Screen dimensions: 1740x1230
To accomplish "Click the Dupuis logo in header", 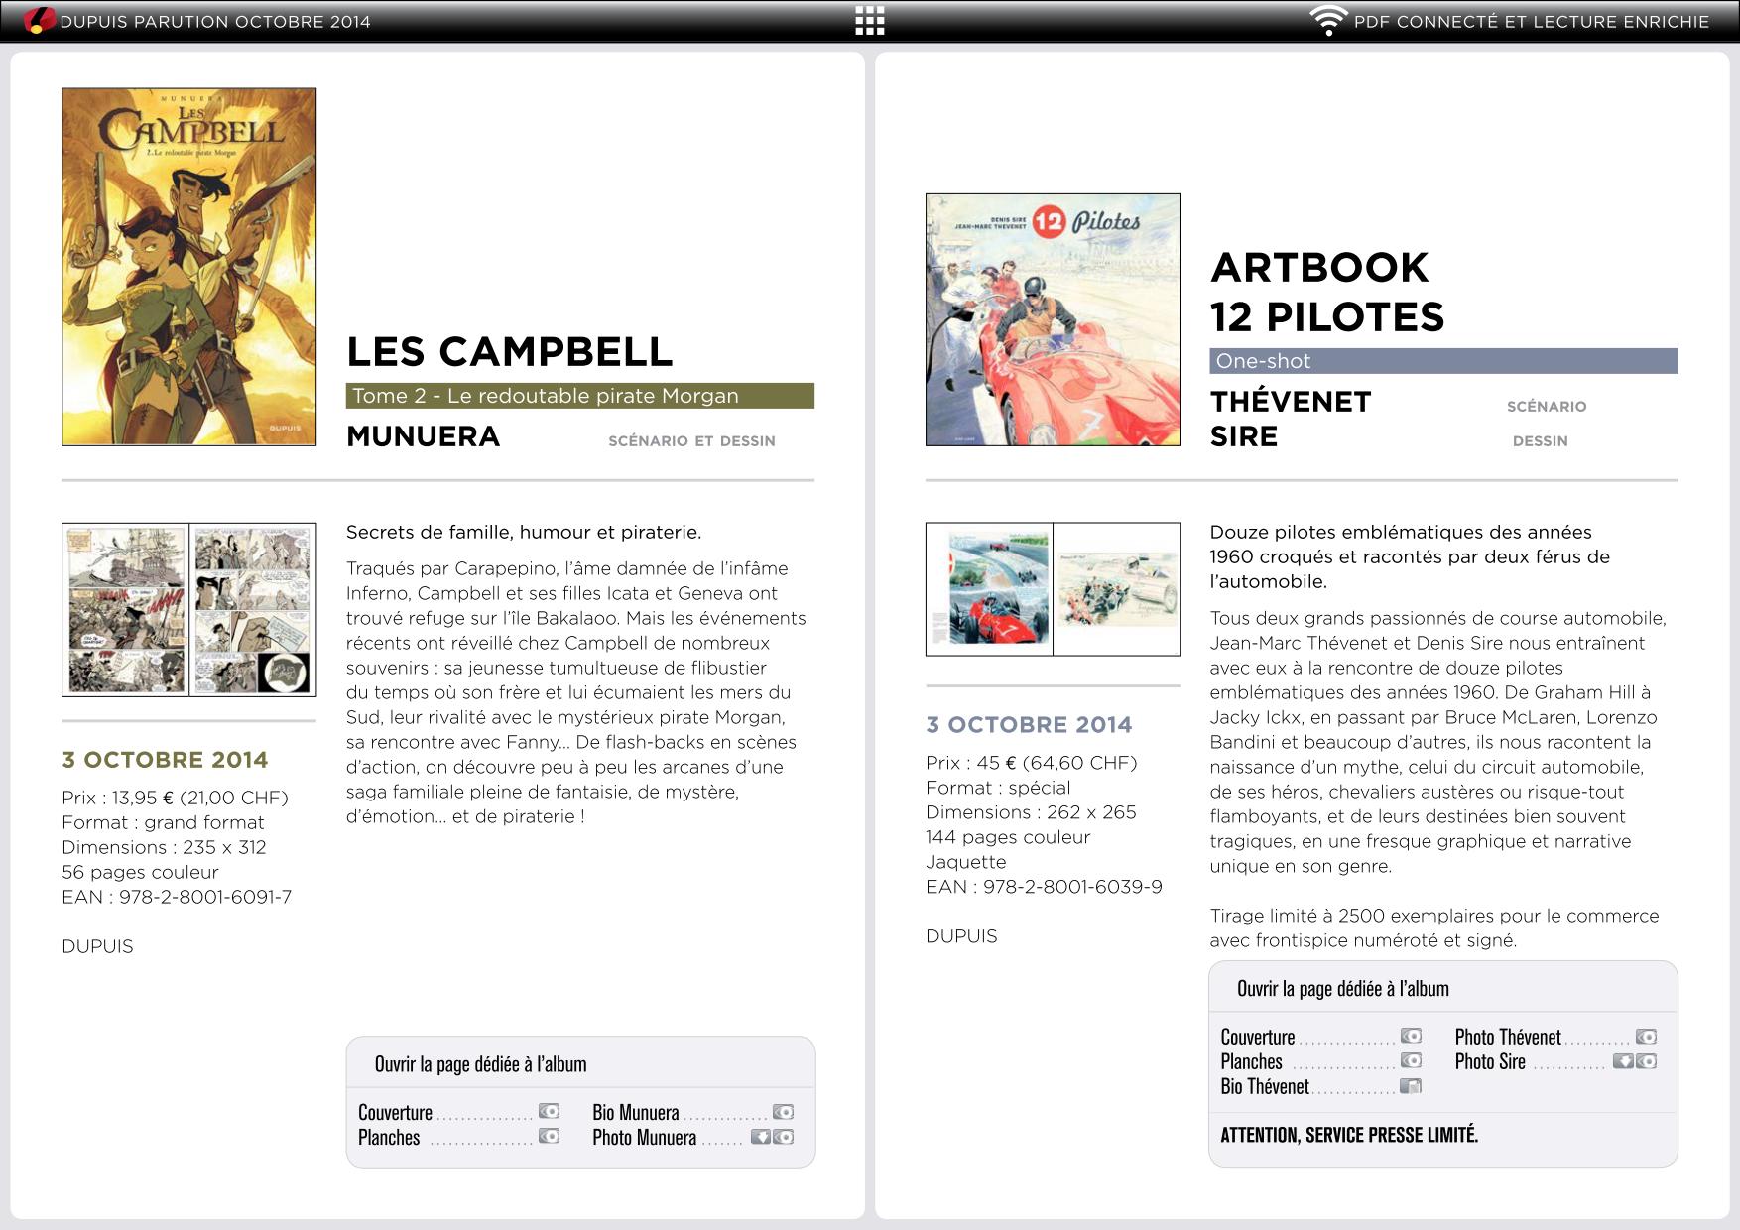I will 40,20.
